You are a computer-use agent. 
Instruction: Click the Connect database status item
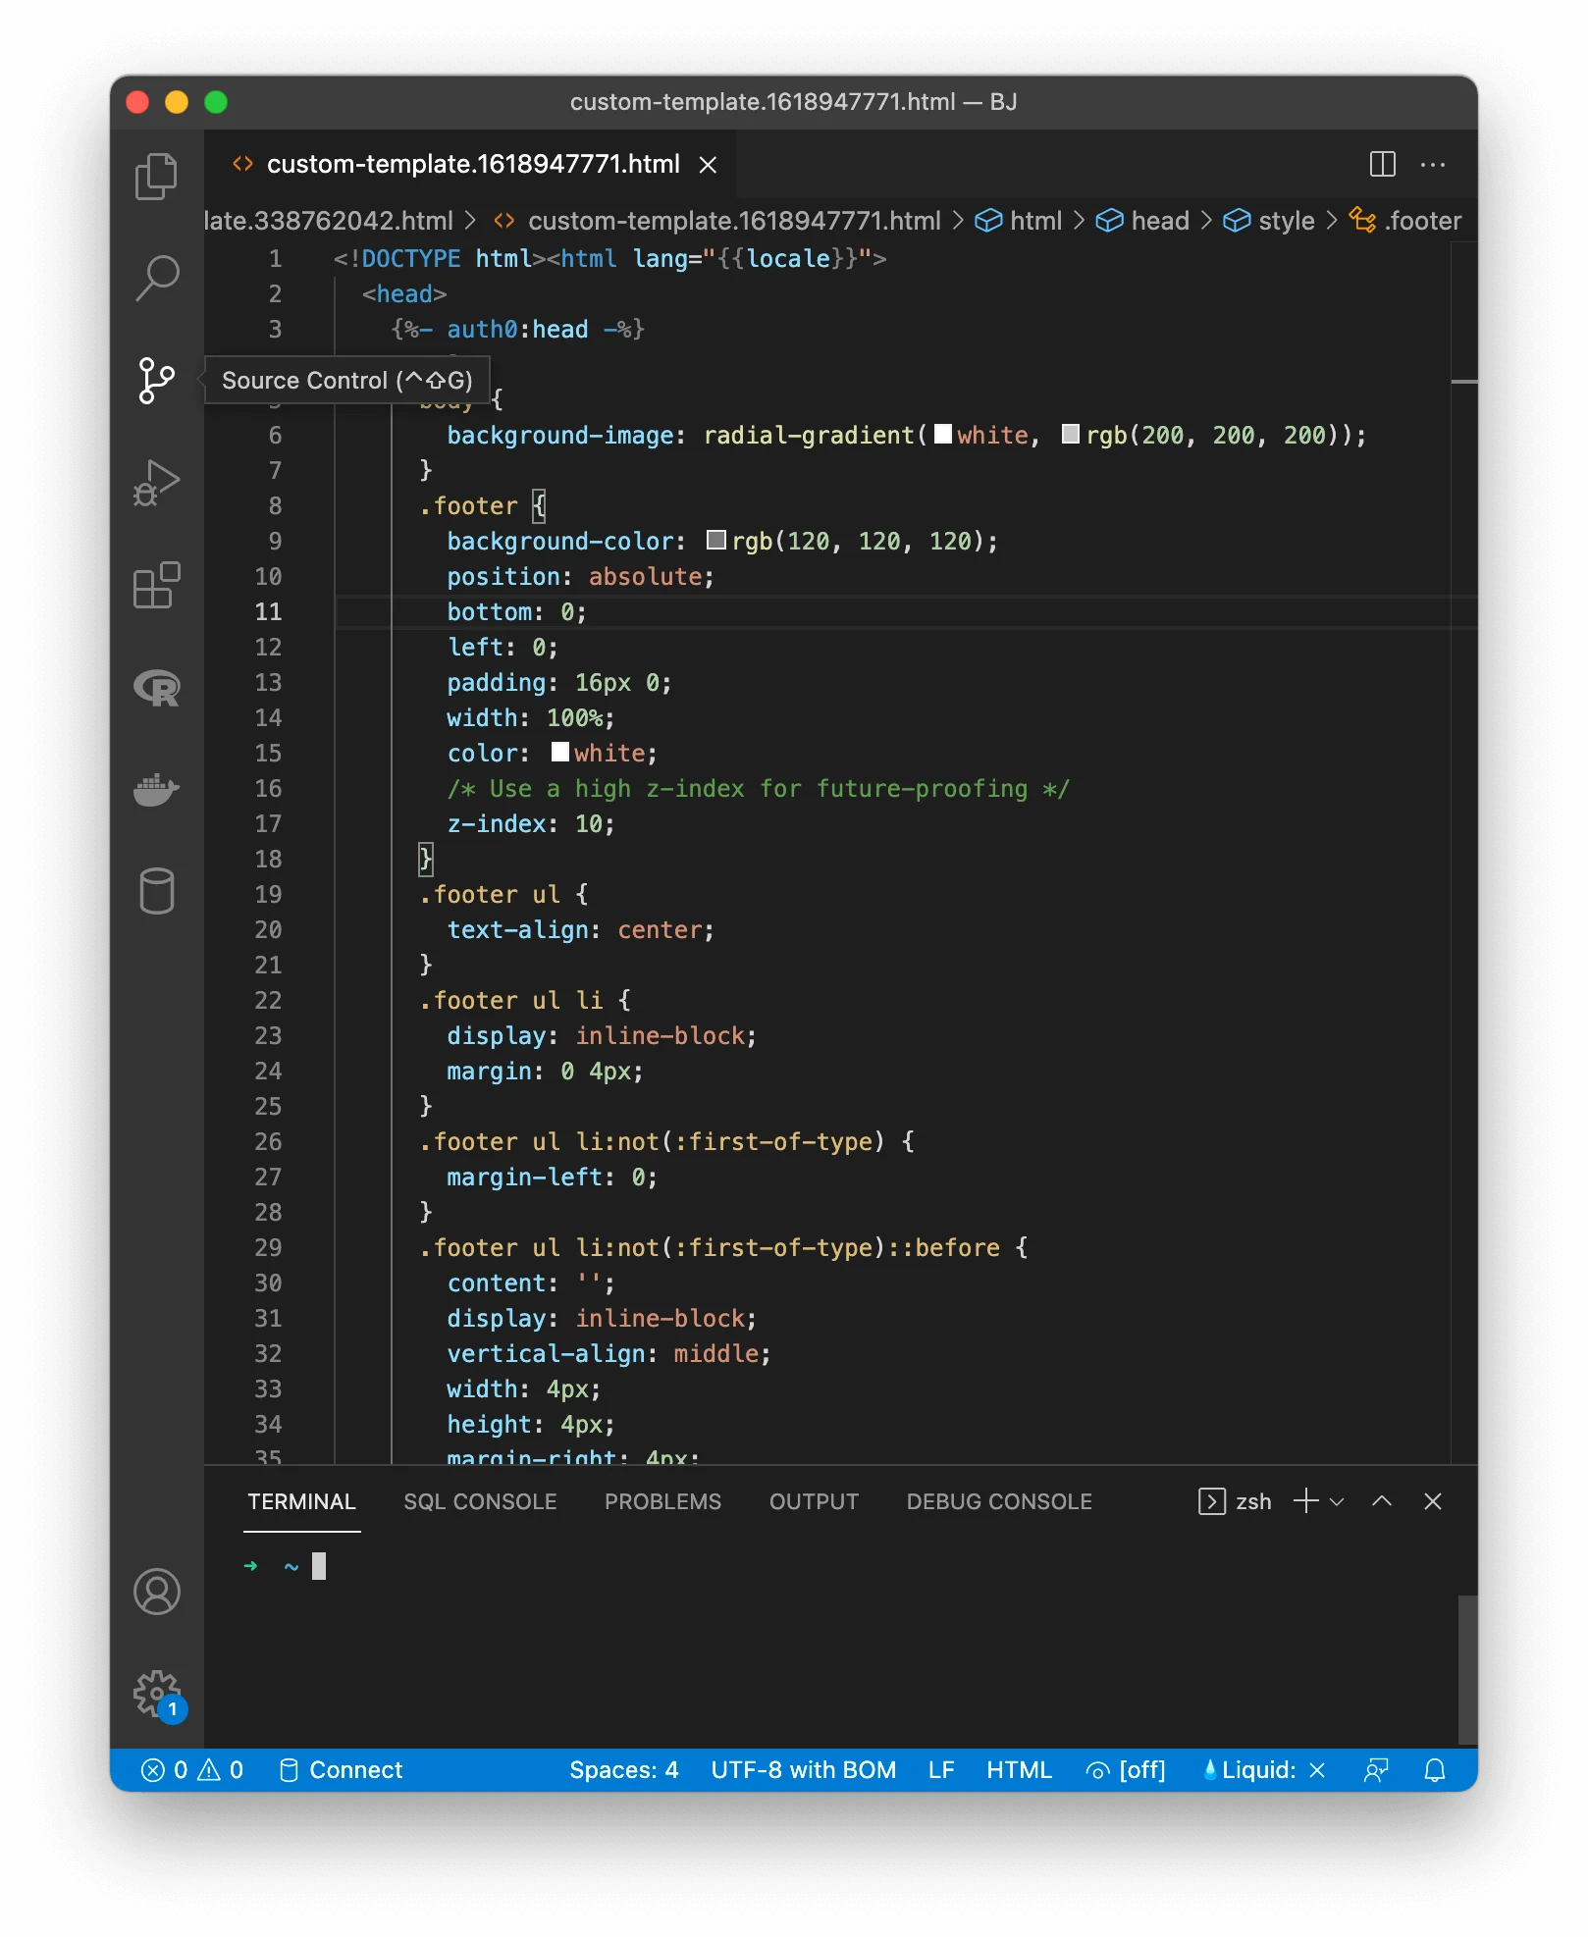tap(341, 1769)
